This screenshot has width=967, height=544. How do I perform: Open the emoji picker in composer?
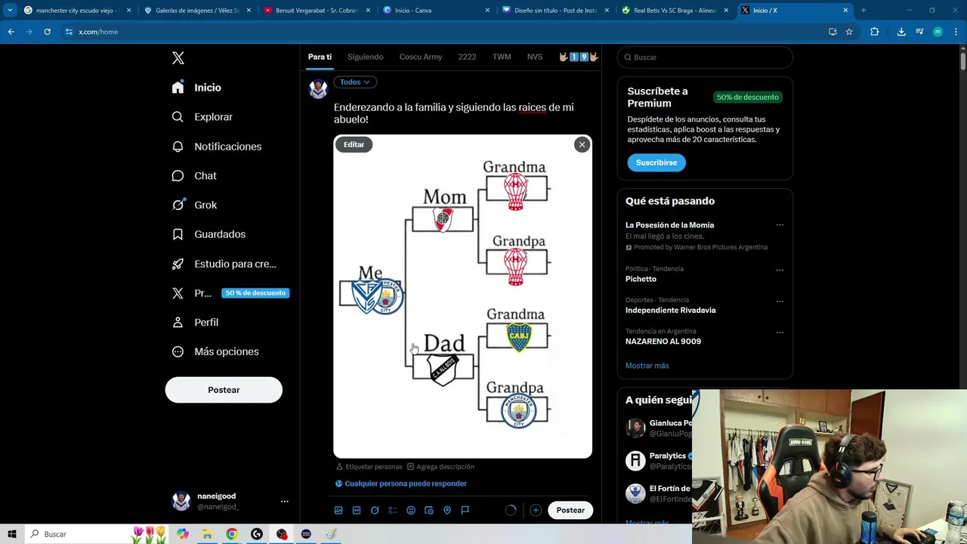(x=411, y=510)
